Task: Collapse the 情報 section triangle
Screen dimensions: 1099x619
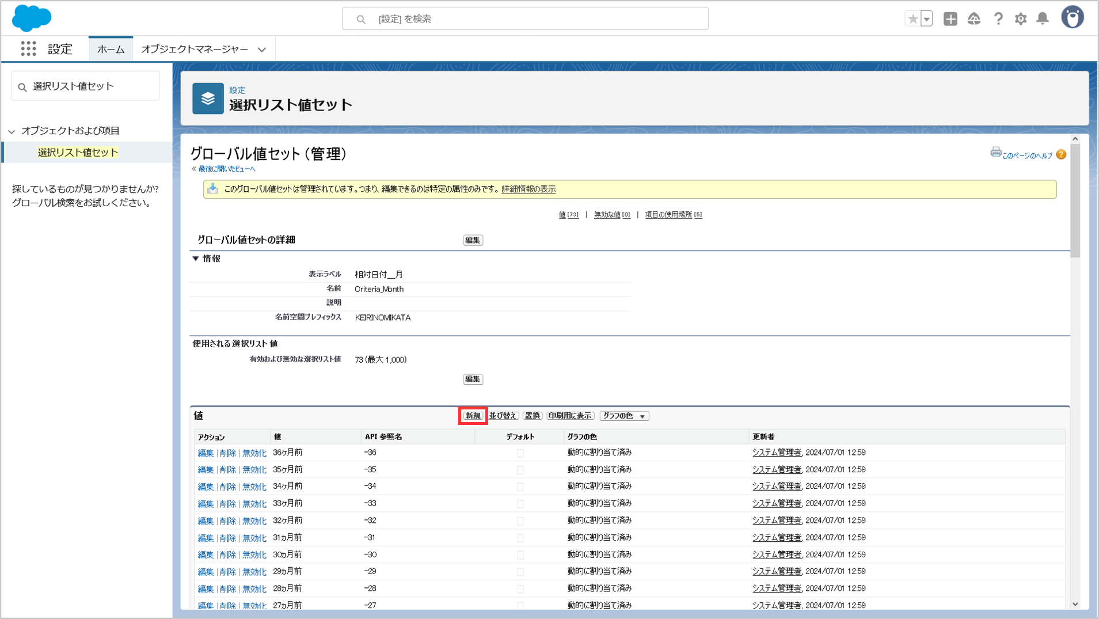Action: coord(196,259)
